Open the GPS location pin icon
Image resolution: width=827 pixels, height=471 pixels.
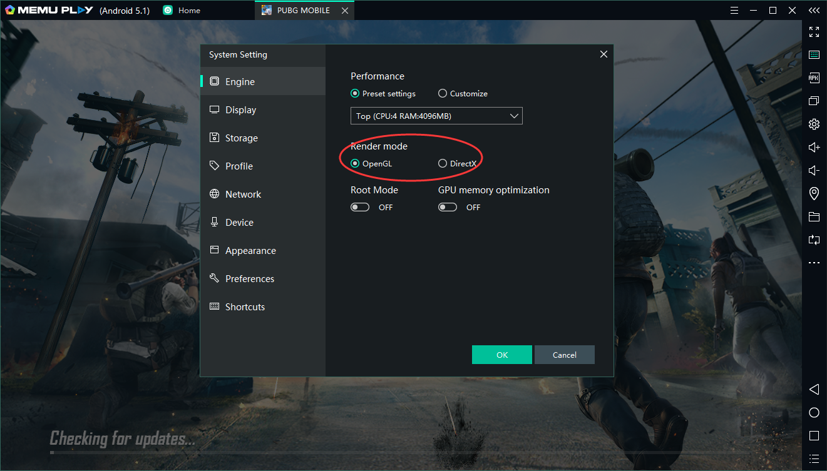click(814, 194)
